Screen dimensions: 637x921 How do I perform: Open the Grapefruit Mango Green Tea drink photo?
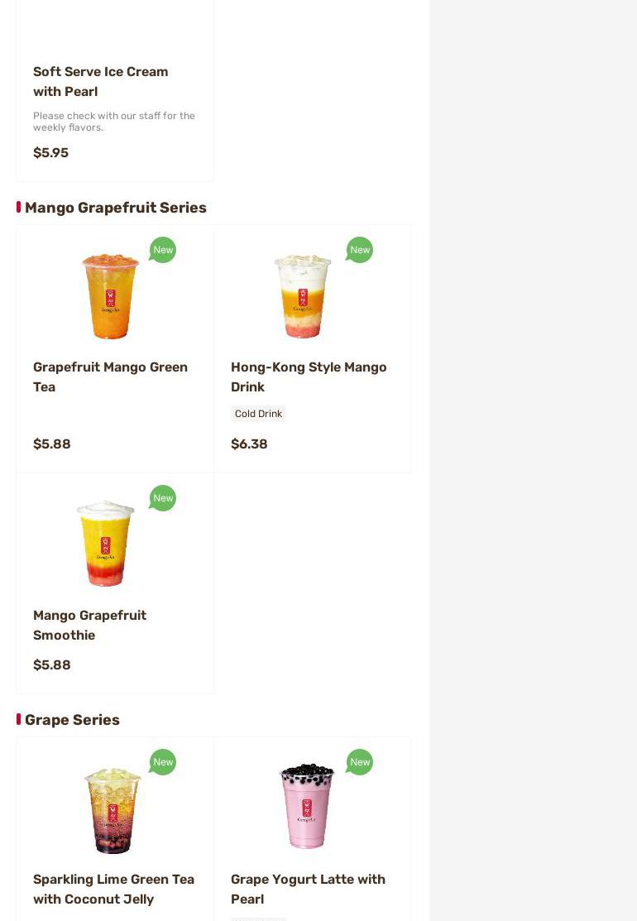click(111, 296)
